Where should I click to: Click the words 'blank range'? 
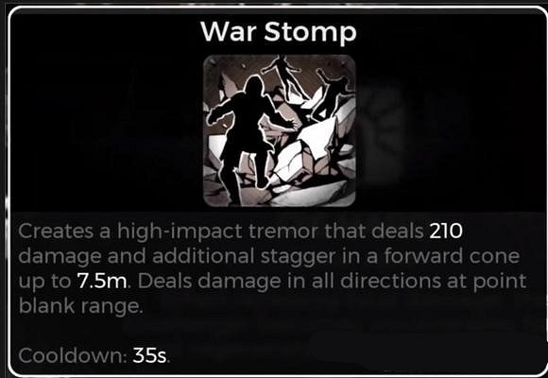(79, 306)
